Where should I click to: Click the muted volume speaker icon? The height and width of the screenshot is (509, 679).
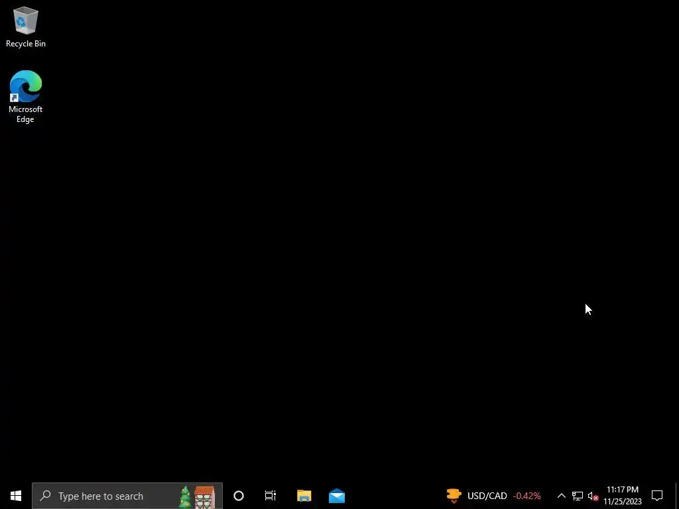point(593,496)
